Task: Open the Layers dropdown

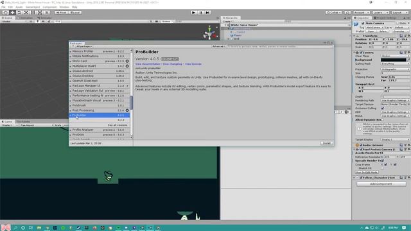Action: pyautogui.click(x=380, y=12)
